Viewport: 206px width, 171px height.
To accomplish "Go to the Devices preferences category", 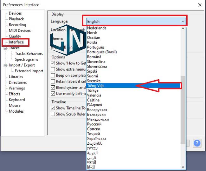I will (x=15, y=13).
